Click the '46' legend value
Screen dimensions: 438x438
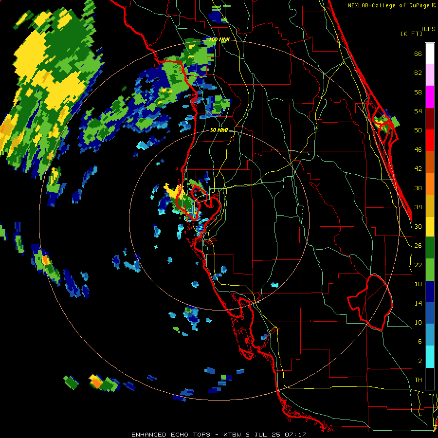click(418, 150)
